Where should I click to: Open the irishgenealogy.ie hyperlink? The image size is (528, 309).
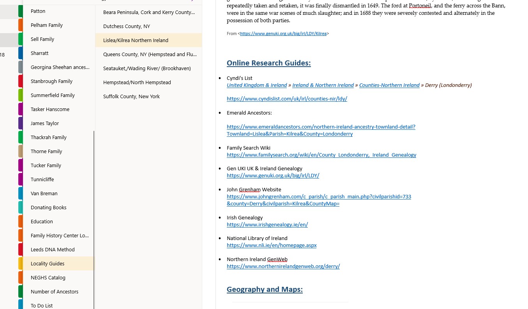tap(267, 224)
